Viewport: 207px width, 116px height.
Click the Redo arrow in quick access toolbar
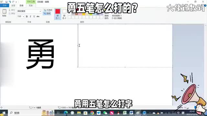pos(13,2)
